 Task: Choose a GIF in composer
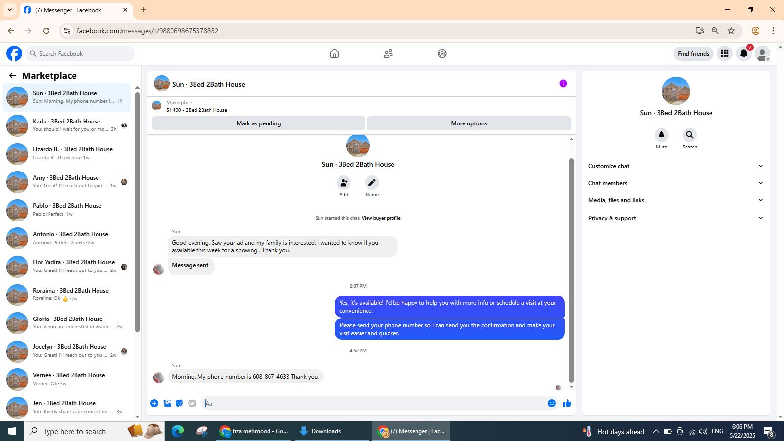point(192,403)
